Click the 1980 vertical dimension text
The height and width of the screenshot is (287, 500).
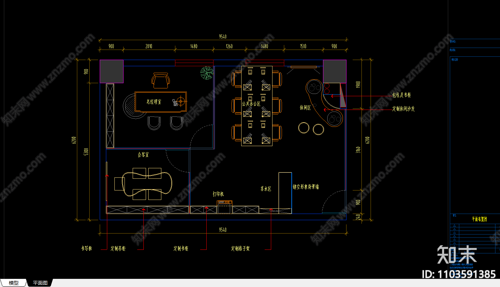pos(358,84)
